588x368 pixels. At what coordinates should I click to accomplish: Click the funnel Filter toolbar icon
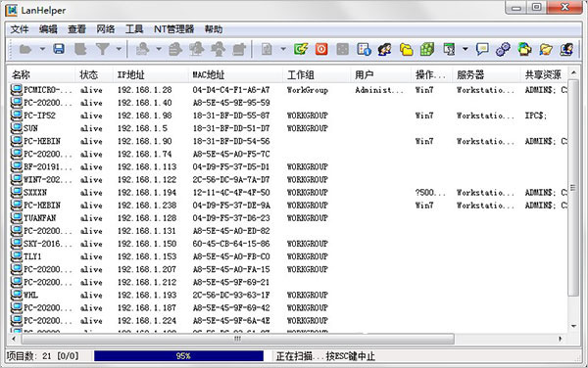point(102,49)
